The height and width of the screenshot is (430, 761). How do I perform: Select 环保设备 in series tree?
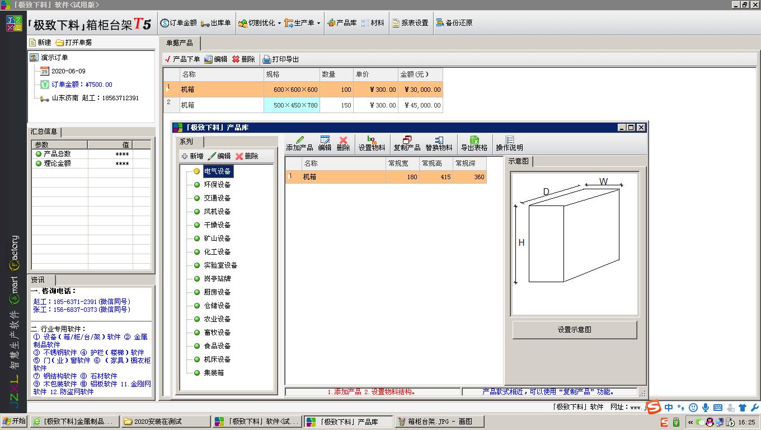(x=217, y=184)
